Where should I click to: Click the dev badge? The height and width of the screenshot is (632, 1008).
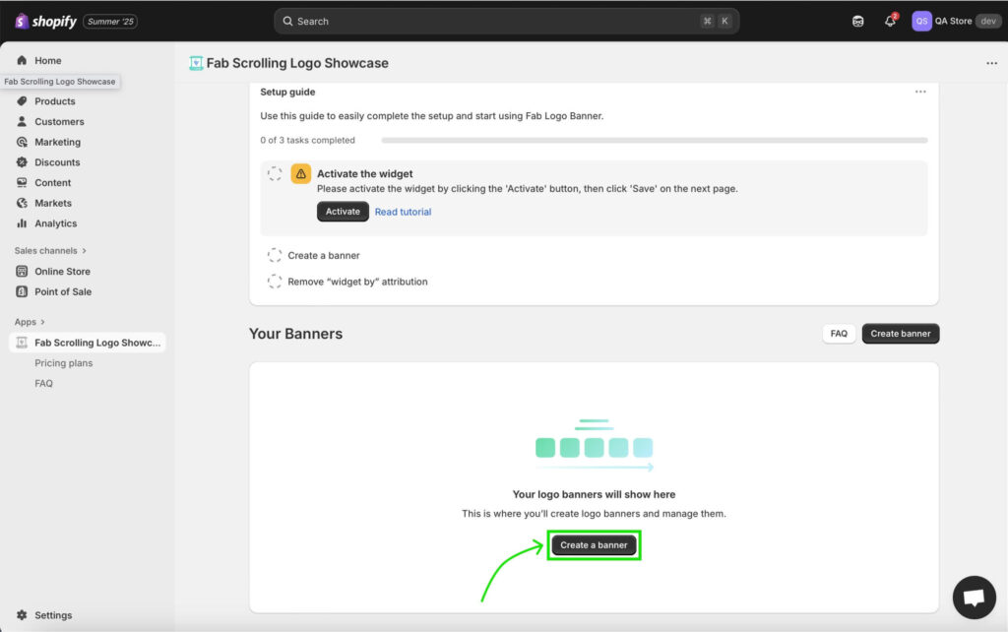click(988, 22)
